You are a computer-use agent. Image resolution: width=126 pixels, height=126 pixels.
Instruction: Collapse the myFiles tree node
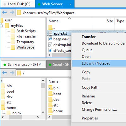click(x=1, y=26)
